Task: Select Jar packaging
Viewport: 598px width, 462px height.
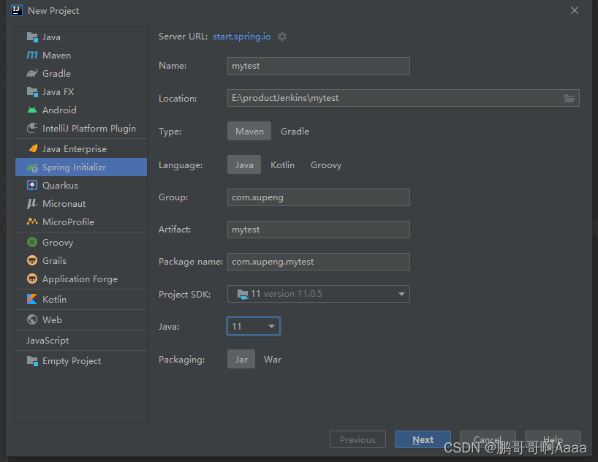Action: coord(241,360)
